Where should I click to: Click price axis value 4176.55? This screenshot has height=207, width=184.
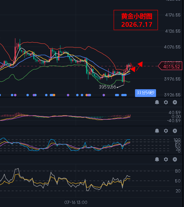tap(173, 15)
